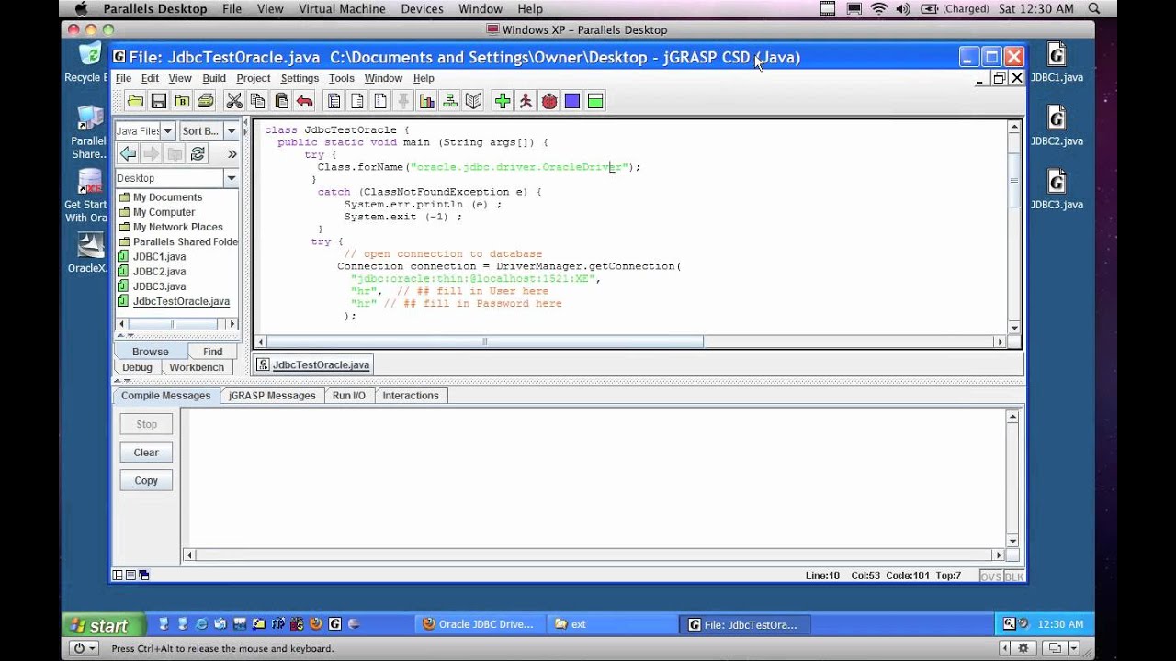Image resolution: width=1176 pixels, height=661 pixels.
Task: Print the file using the printer icon
Action: [x=206, y=101]
